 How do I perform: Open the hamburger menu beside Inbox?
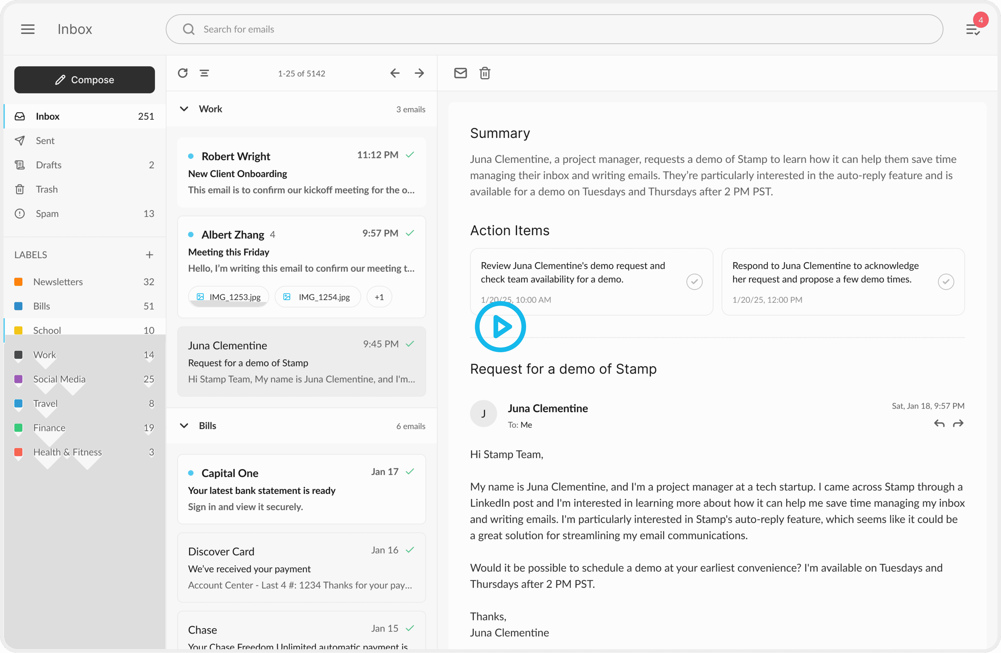(x=28, y=29)
